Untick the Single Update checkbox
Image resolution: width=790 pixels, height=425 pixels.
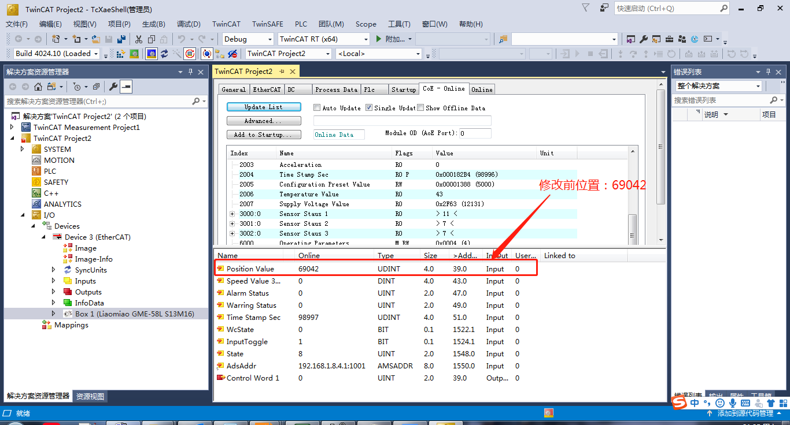point(369,107)
